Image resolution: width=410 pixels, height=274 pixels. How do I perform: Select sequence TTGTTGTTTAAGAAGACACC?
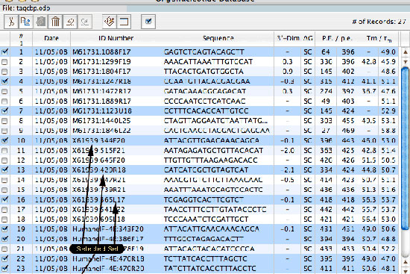click(x=210, y=161)
